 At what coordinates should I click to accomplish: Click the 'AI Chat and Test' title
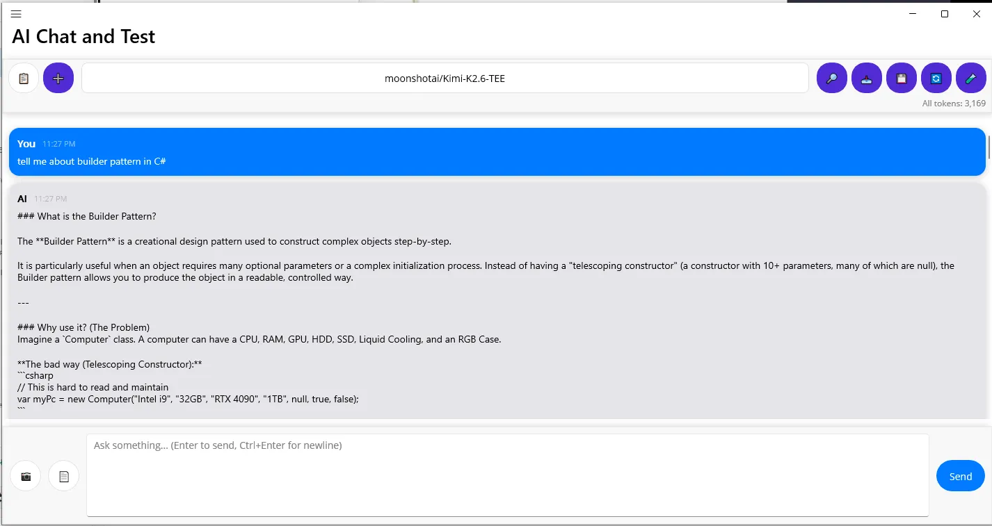[x=83, y=36]
